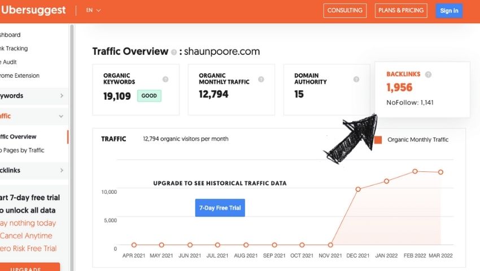Select Traffic Overview in the sidebar

click(x=18, y=136)
